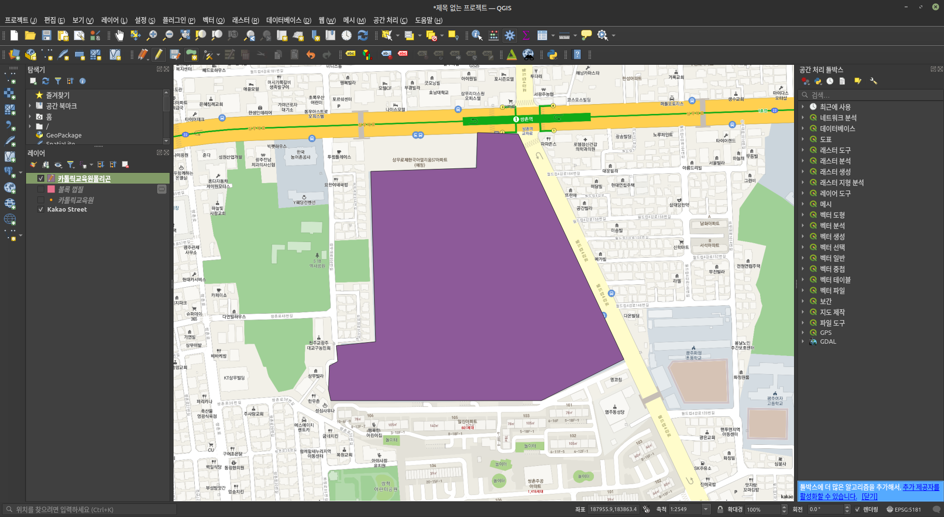Viewport: 944px width, 517px height.
Task: Undo the last edit
Action: [x=311, y=54]
